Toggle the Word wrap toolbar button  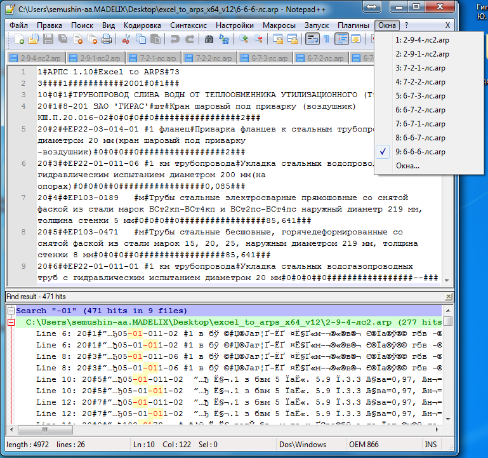pyautogui.click(x=312, y=39)
